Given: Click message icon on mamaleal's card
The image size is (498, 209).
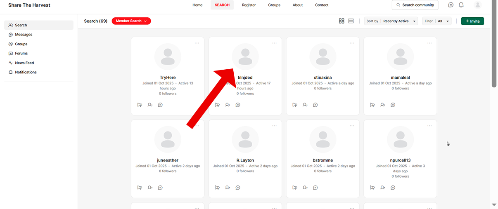Looking at the screenshot, I should 393,105.
